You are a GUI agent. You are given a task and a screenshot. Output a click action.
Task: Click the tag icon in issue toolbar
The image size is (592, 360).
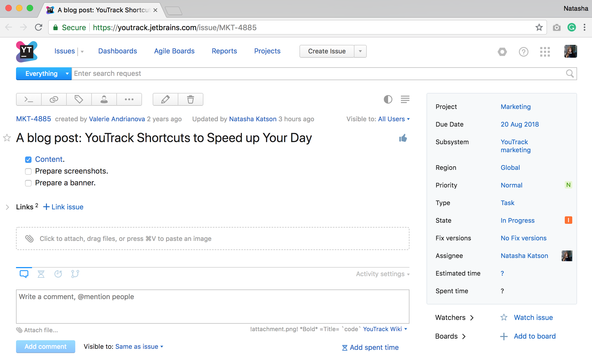tap(79, 99)
